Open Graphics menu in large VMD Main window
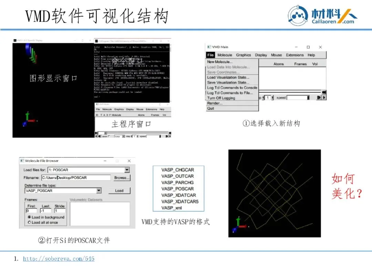 (x=244, y=55)
